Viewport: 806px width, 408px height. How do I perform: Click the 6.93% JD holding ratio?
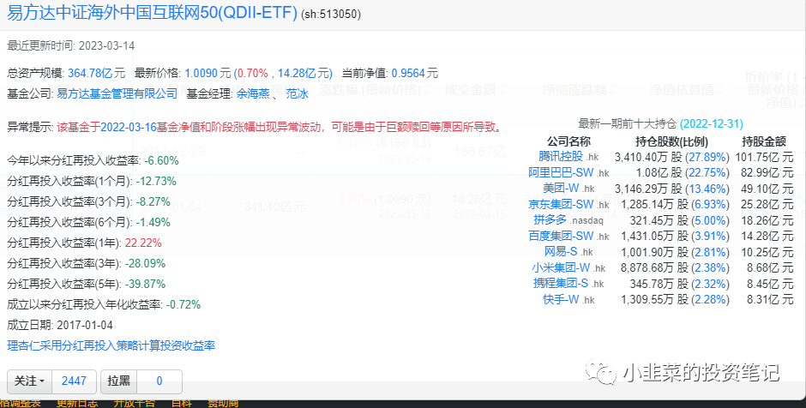(x=709, y=205)
